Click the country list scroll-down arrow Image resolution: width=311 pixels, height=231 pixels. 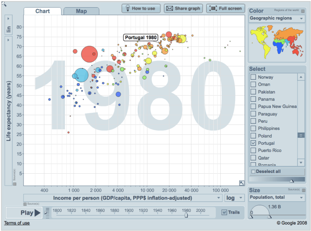pos(301,162)
